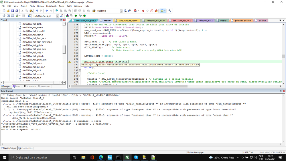Create a new file with the New icon

(x=4, y=11)
